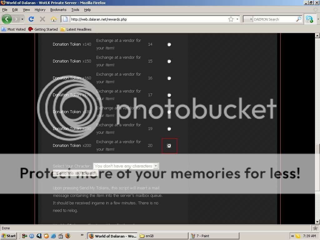This screenshot has height=240, width=320.
Task: Launch the monitor-shaped icon in Quick Launch
Action: point(39,236)
